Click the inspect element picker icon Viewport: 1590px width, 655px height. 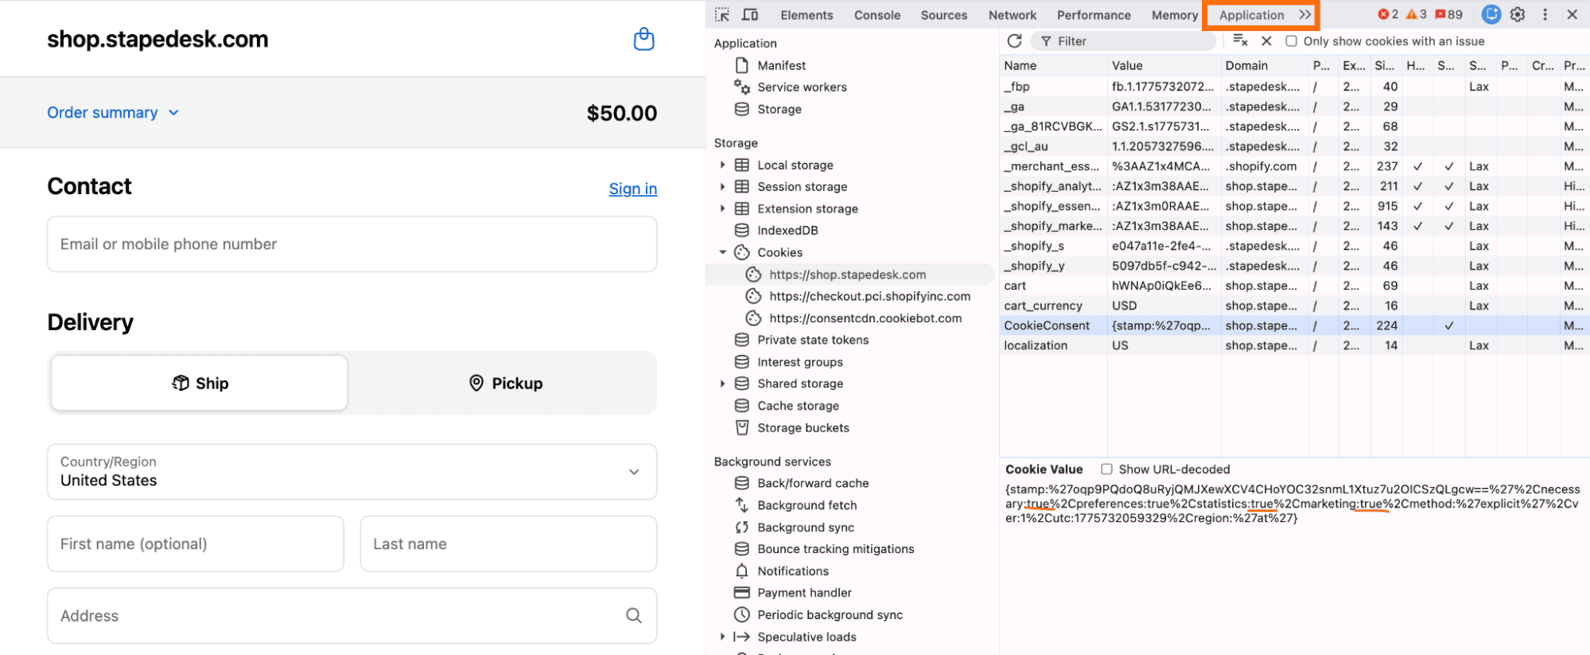[x=722, y=14]
